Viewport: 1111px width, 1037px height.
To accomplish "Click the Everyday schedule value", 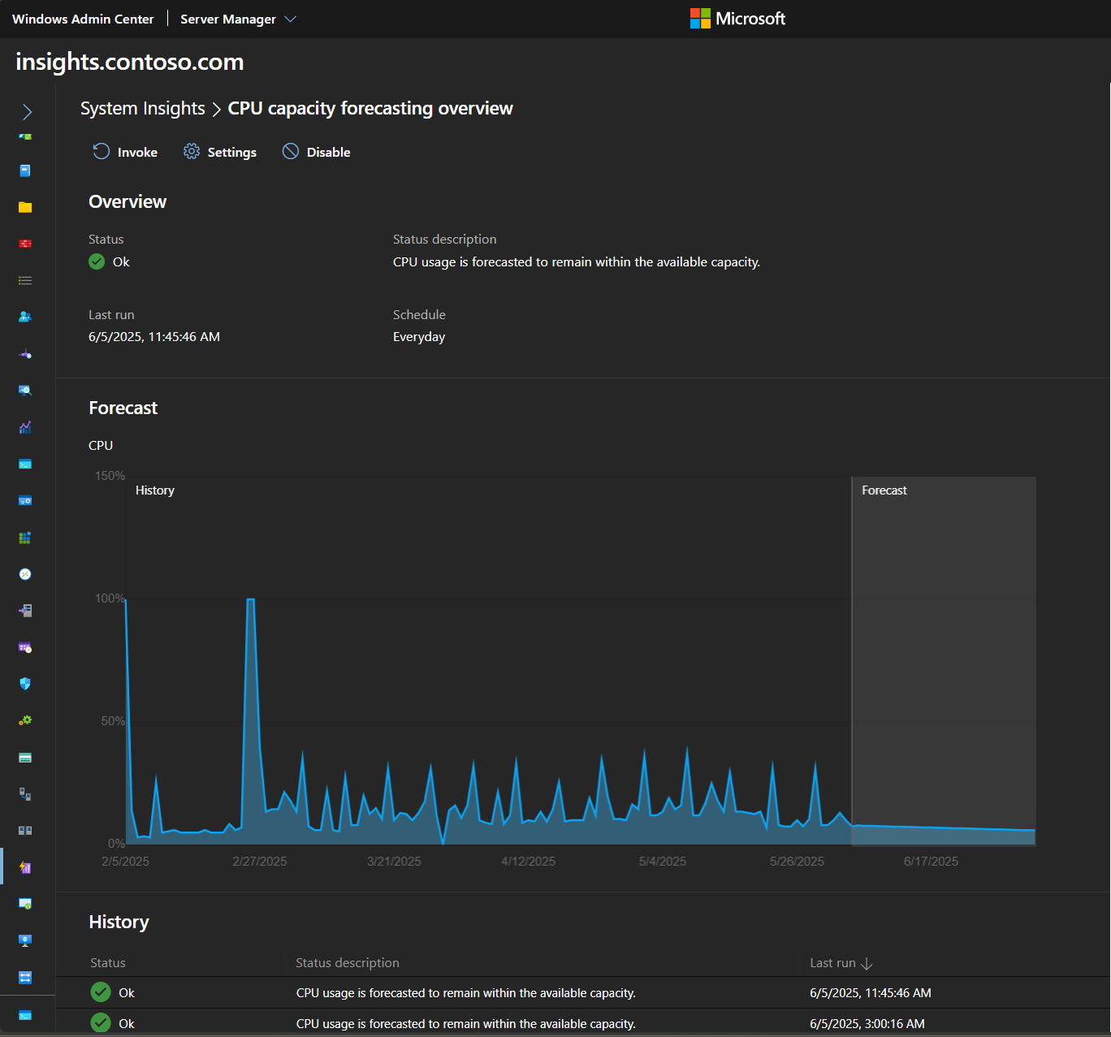I will click(x=419, y=336).
